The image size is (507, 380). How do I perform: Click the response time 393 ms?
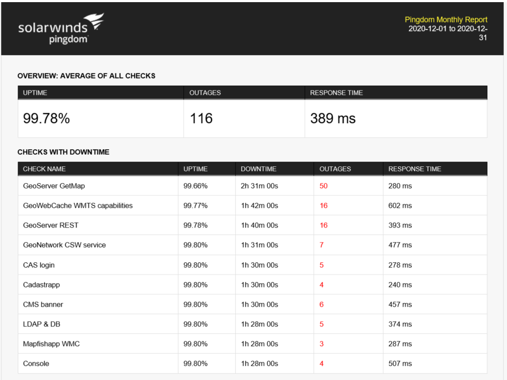[x=400, y=226]
